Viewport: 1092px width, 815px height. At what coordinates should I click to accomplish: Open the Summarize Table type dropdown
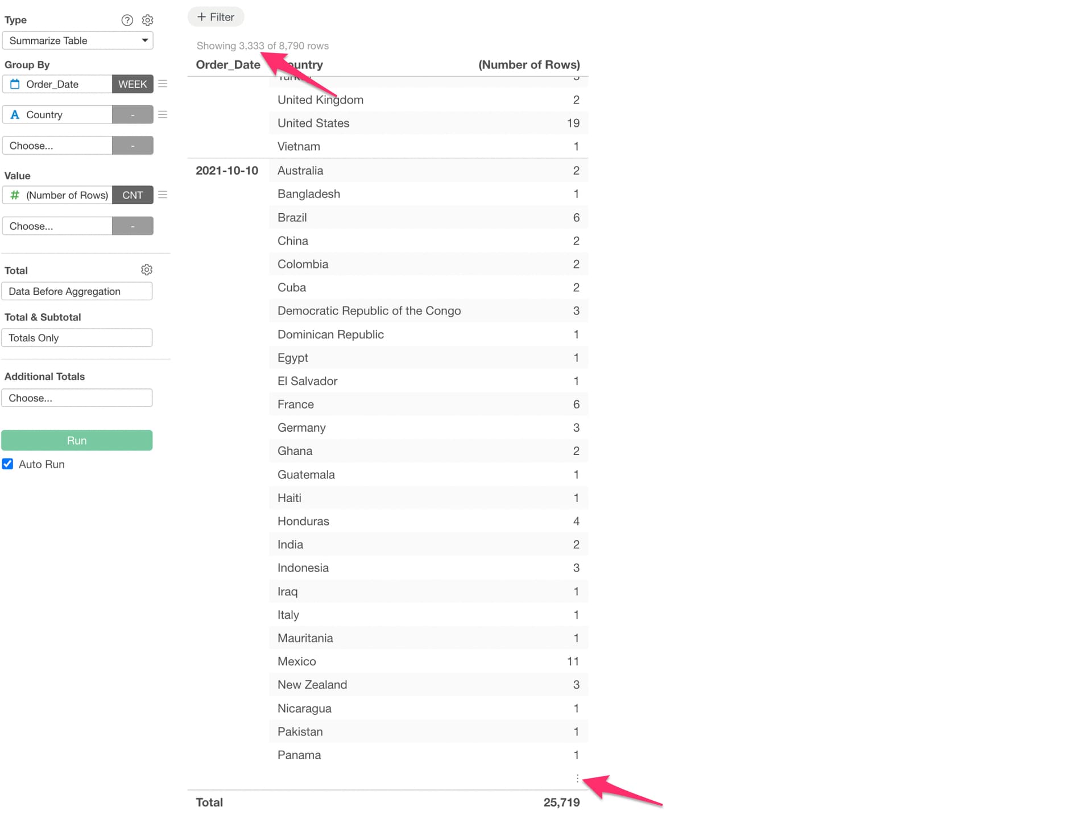[x=77, y=40]
